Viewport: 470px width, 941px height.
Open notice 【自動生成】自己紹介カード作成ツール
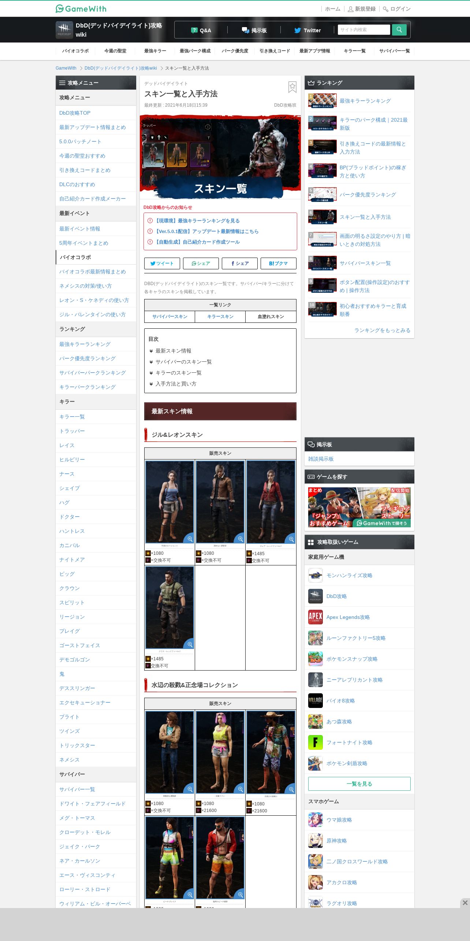pyautogui.click(x=197, y=242)
